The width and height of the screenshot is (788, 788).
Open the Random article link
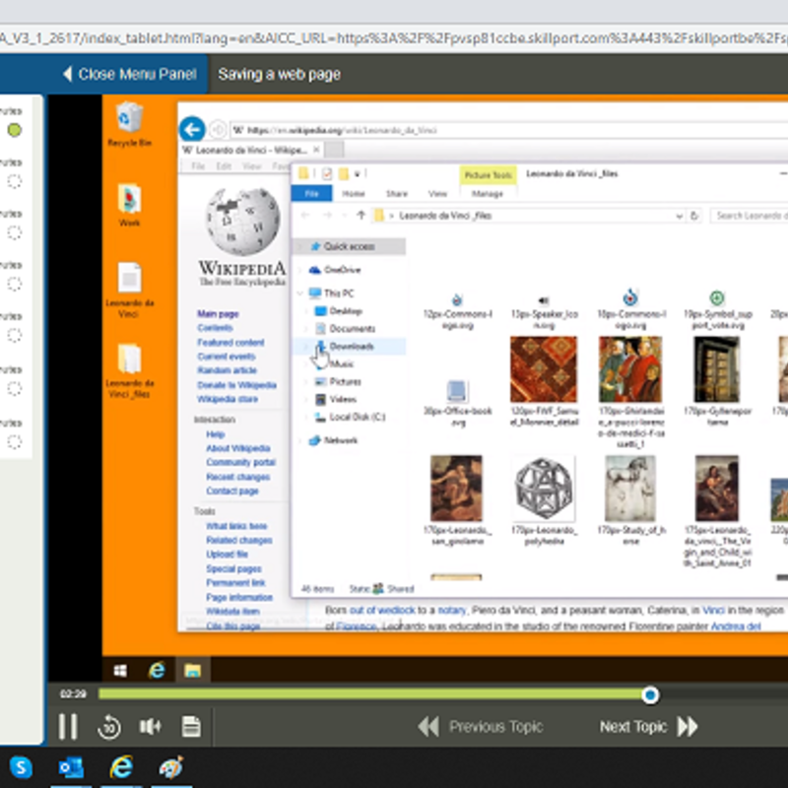tap(227, 370)
